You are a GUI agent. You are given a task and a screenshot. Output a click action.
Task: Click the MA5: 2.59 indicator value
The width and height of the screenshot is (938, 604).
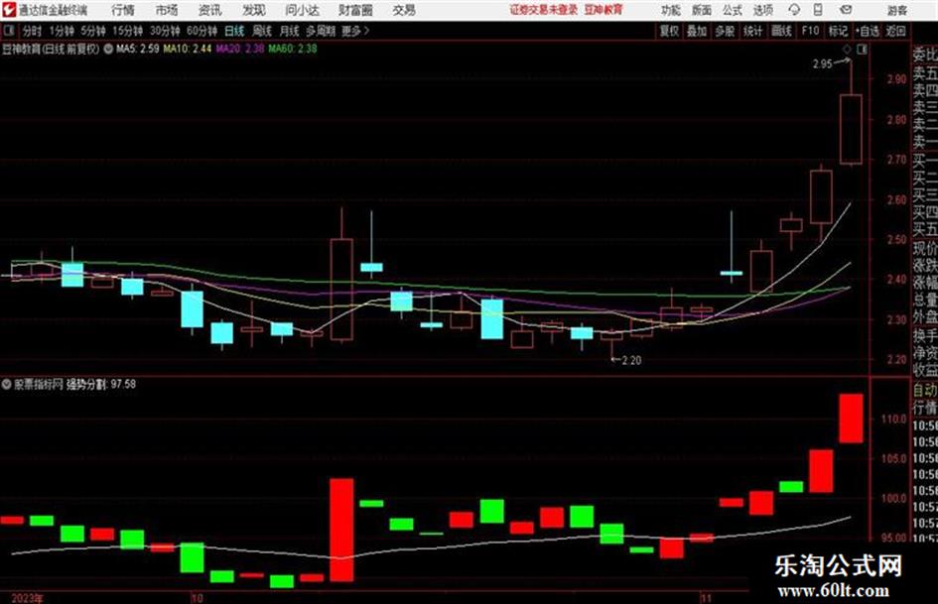138,49
